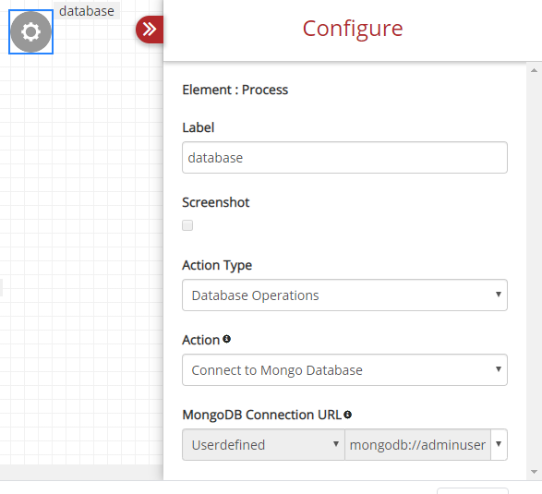This screenshot has height=494, width=542.
Task: Select the gear process node on canvas
Action: (x=30, y=31)
